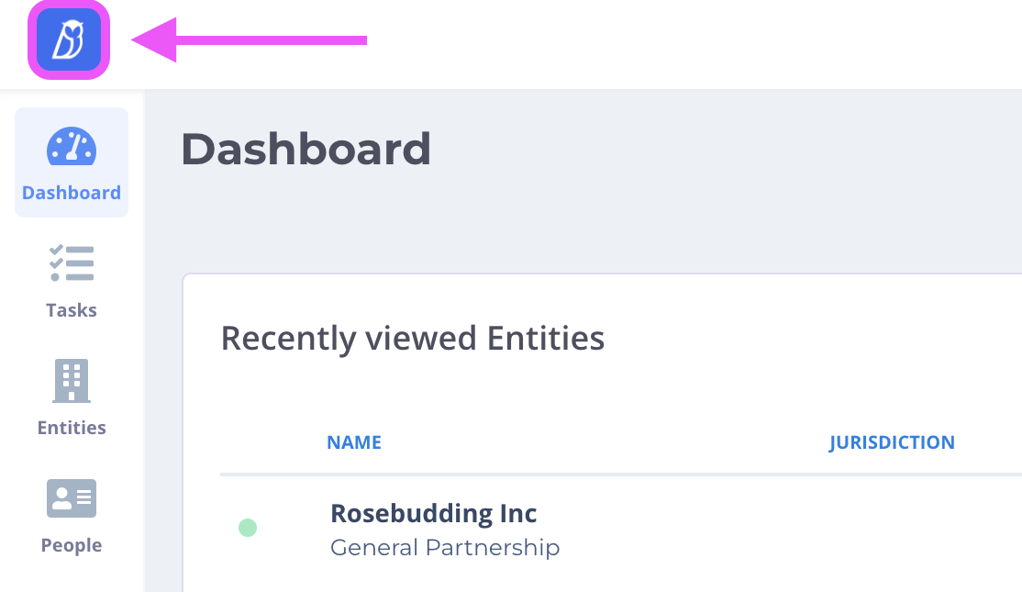1022x592 pixels.
Task: Sort by the JURISDICTION column header
Action: pyautogui.click(x=892, y=442)
